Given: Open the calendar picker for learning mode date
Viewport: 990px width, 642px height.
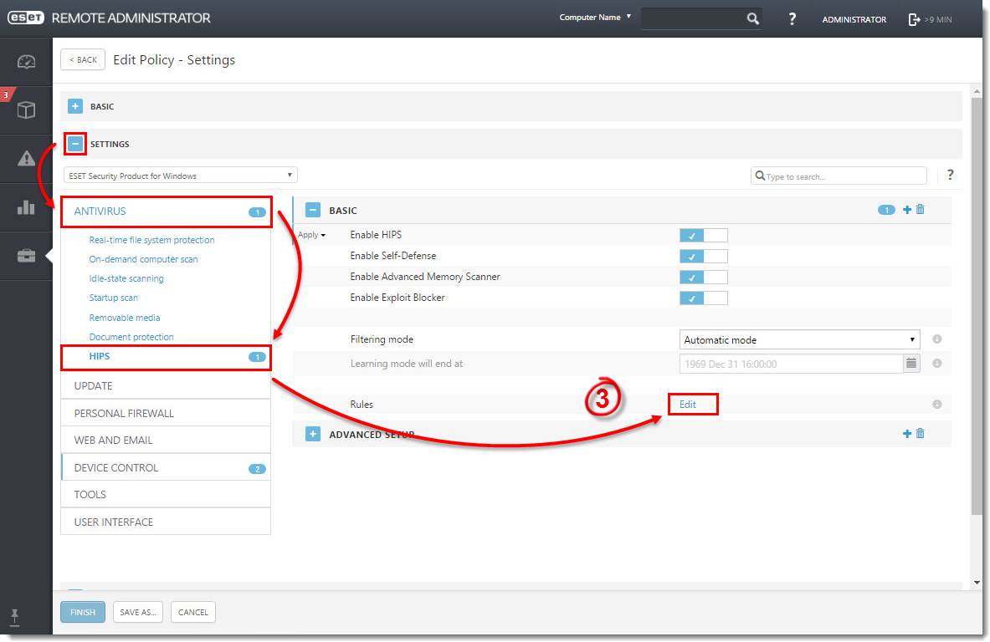Looking at the screenshot, I should (x=911, y=364).
